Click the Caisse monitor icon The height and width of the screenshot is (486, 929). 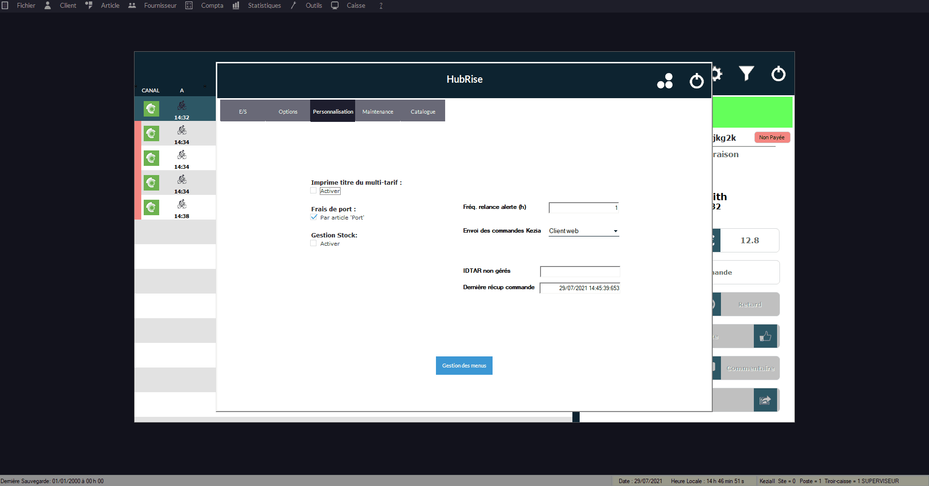coord(335,5)
